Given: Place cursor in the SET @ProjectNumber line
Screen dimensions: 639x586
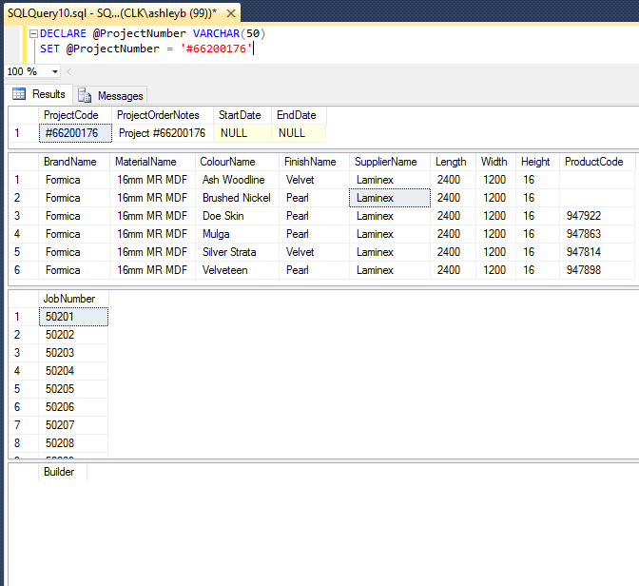Looking at the screenshot, I should (146, 49).
